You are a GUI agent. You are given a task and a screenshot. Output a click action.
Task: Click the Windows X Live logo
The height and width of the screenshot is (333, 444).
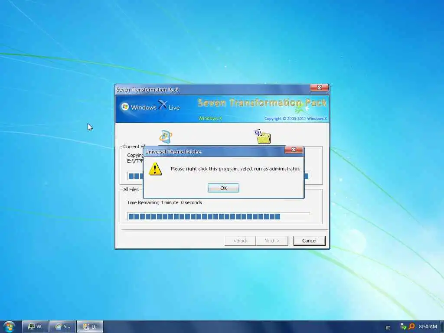150,106
